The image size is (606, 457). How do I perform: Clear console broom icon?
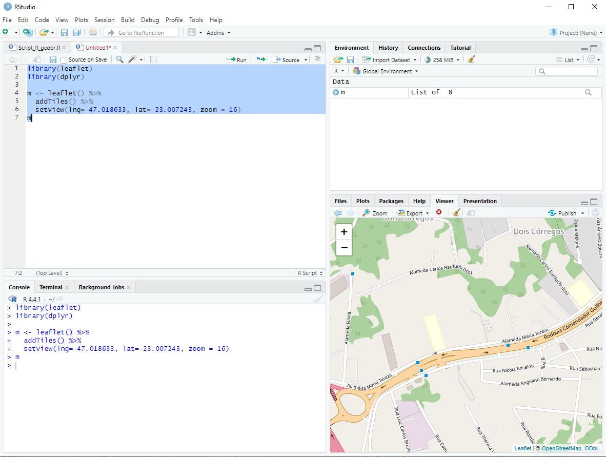(318, 299)
